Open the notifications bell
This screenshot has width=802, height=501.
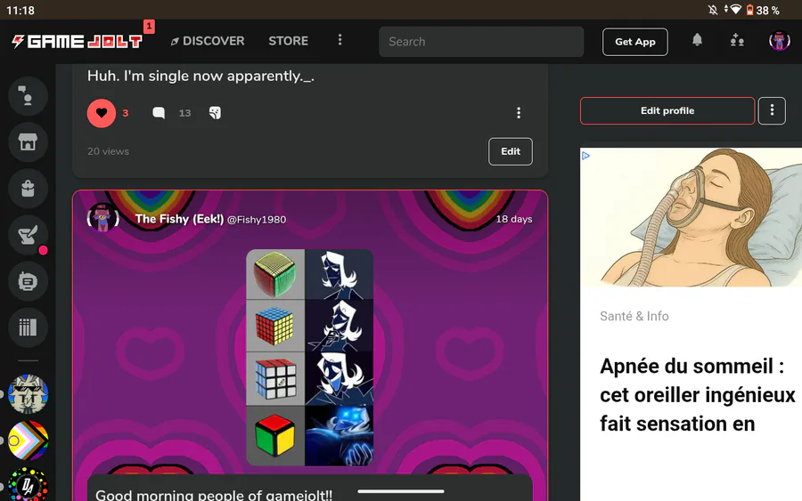point(697,40)
